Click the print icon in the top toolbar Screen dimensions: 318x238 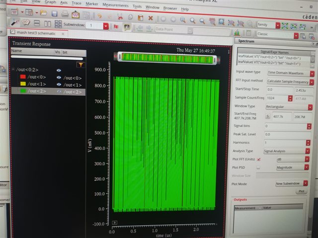(x=65, y=13)
